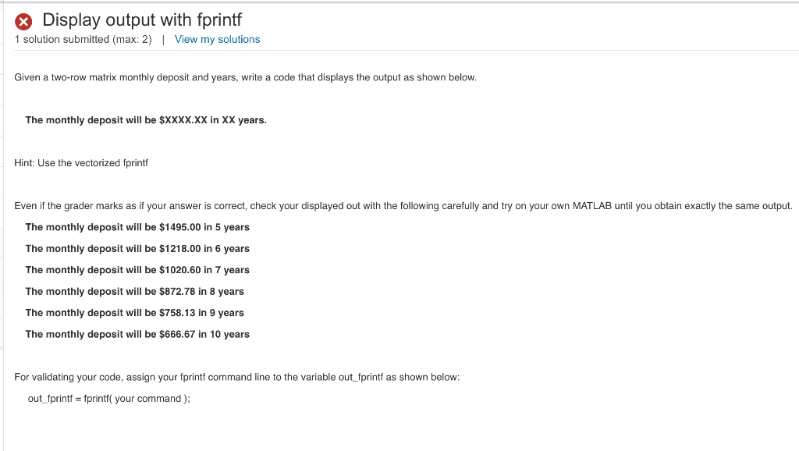Click '1 solution submitted (max: 2)' text
The image size is (799, 451).
tap(84, 39)
